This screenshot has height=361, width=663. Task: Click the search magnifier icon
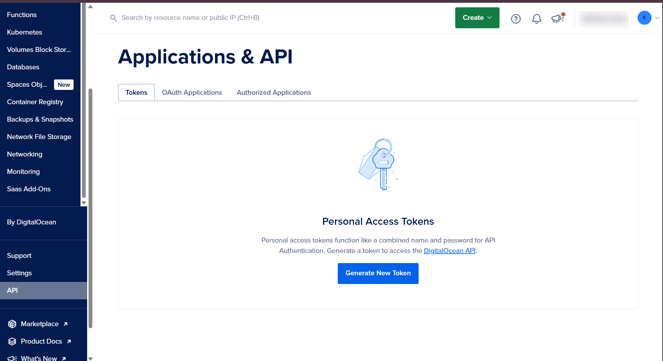[x=113, y=18]
